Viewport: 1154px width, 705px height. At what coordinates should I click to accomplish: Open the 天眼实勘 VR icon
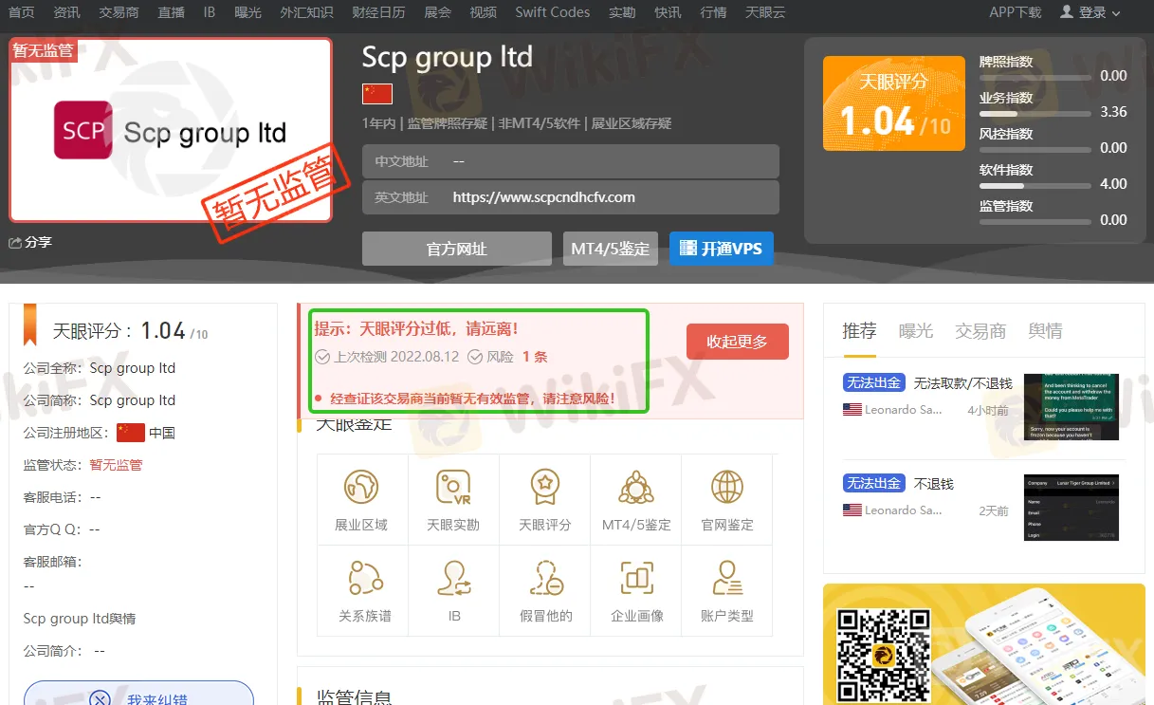[x=453, y=488]
